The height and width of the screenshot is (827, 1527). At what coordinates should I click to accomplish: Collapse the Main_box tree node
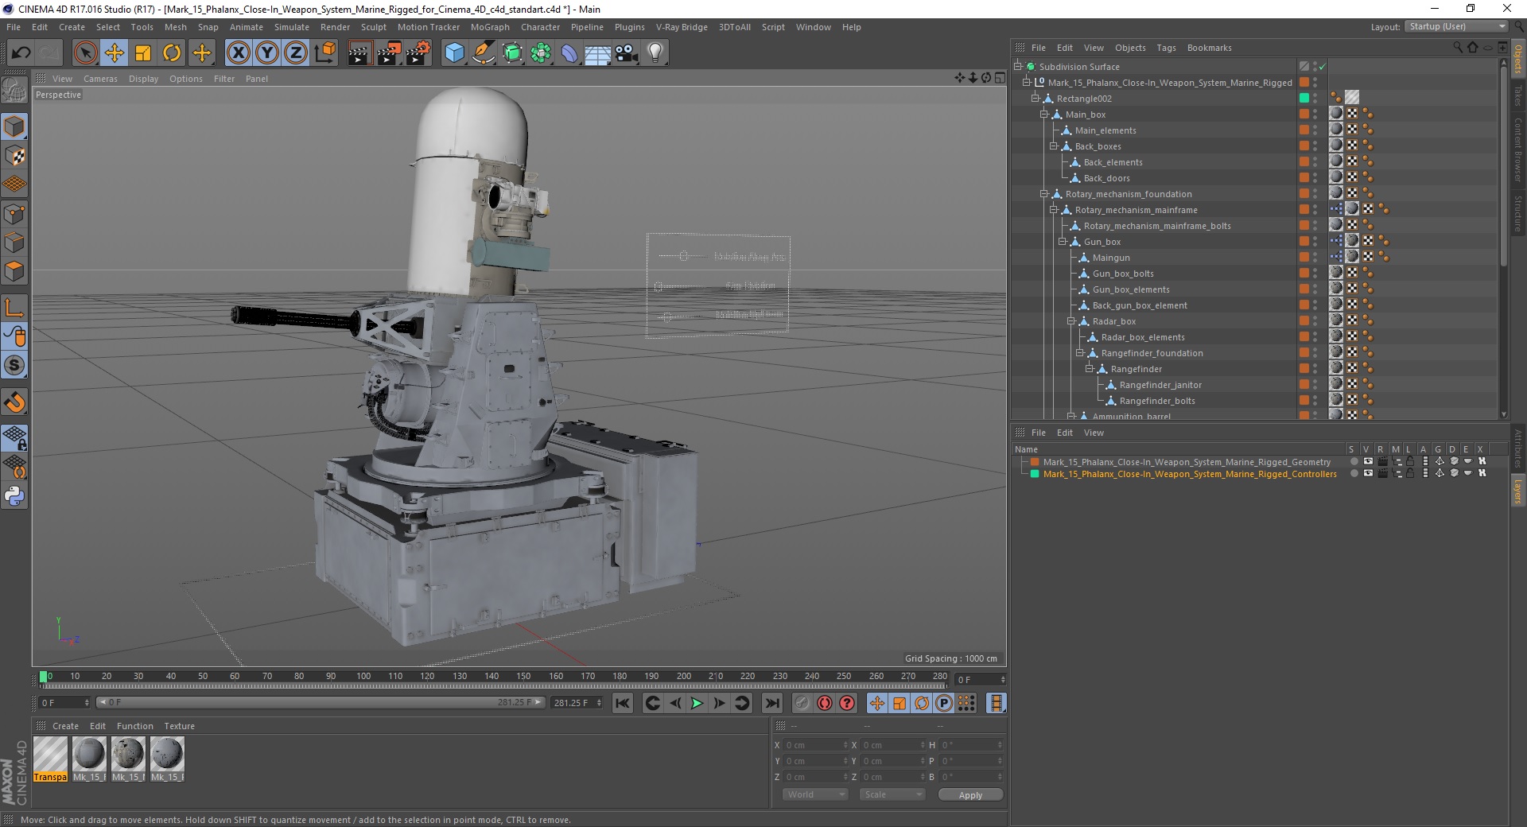pyautogui.click(x=1044, y=115)
